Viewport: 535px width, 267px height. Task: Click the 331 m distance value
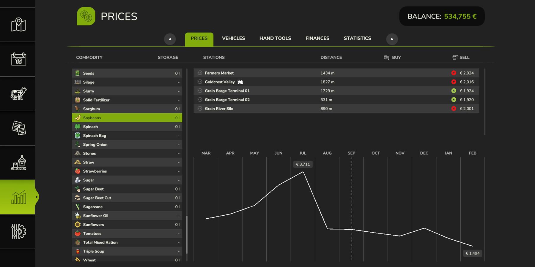point(326,100)
